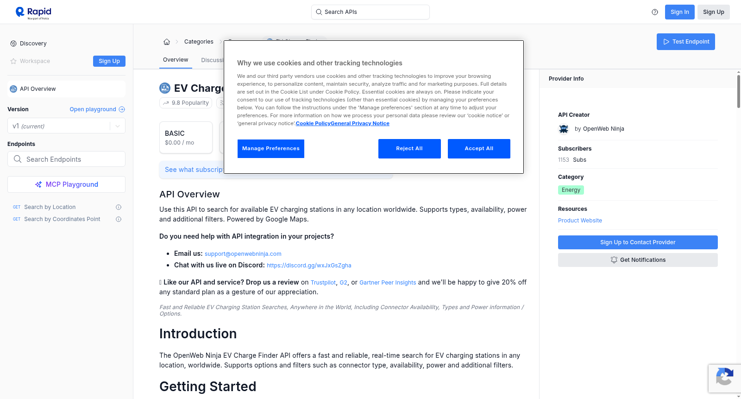Click the bell icon on Get Notifications
The image size is (741, 399).
pyautogui.click(x=614, y=260)
